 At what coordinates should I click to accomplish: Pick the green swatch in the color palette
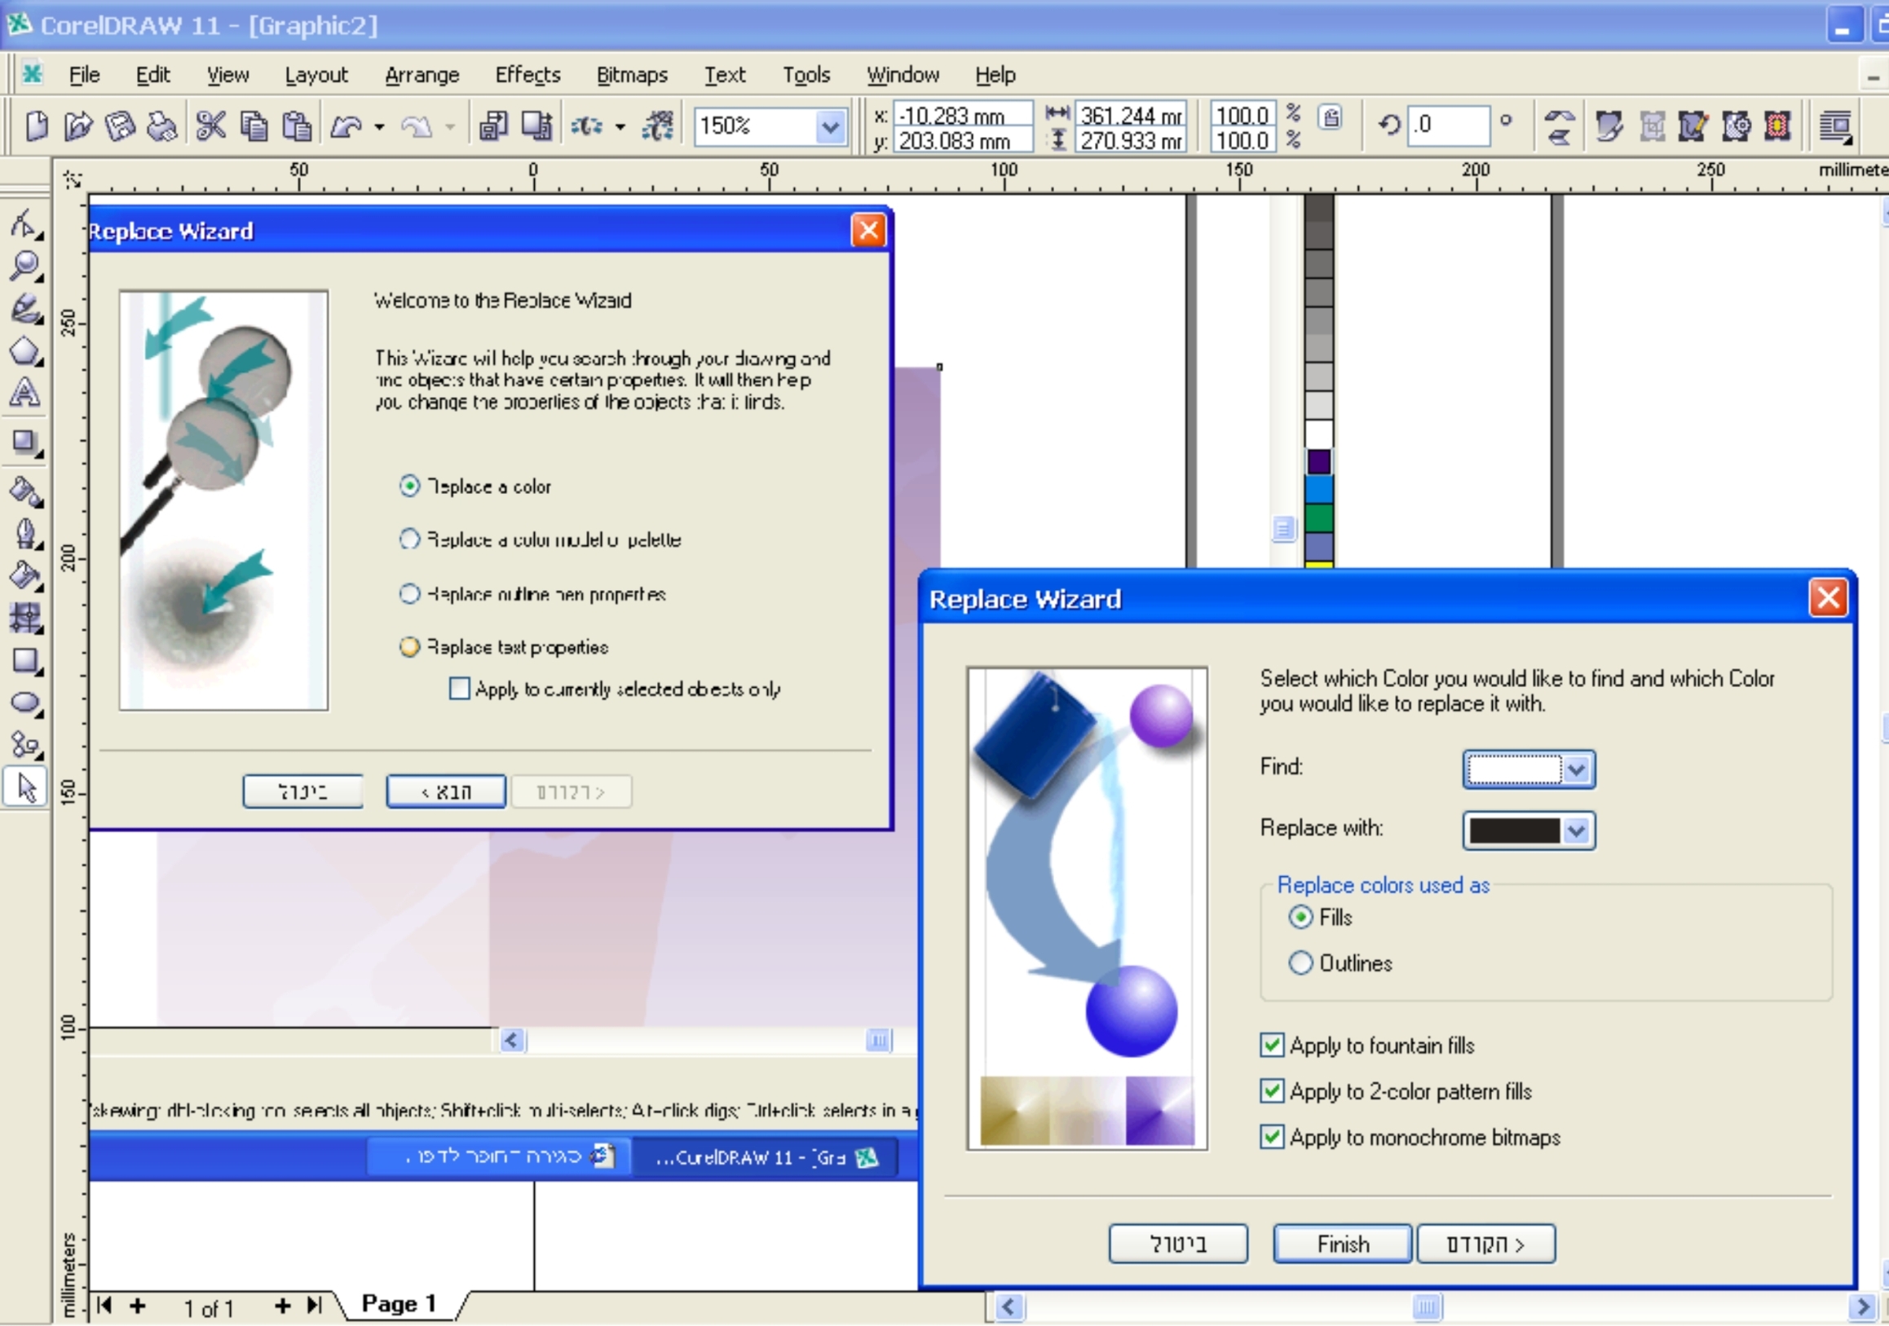[x=1319, y=518]
